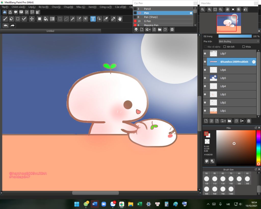
Task: Click the canvas horizontal scrollbar
Action: coord(96,193)
